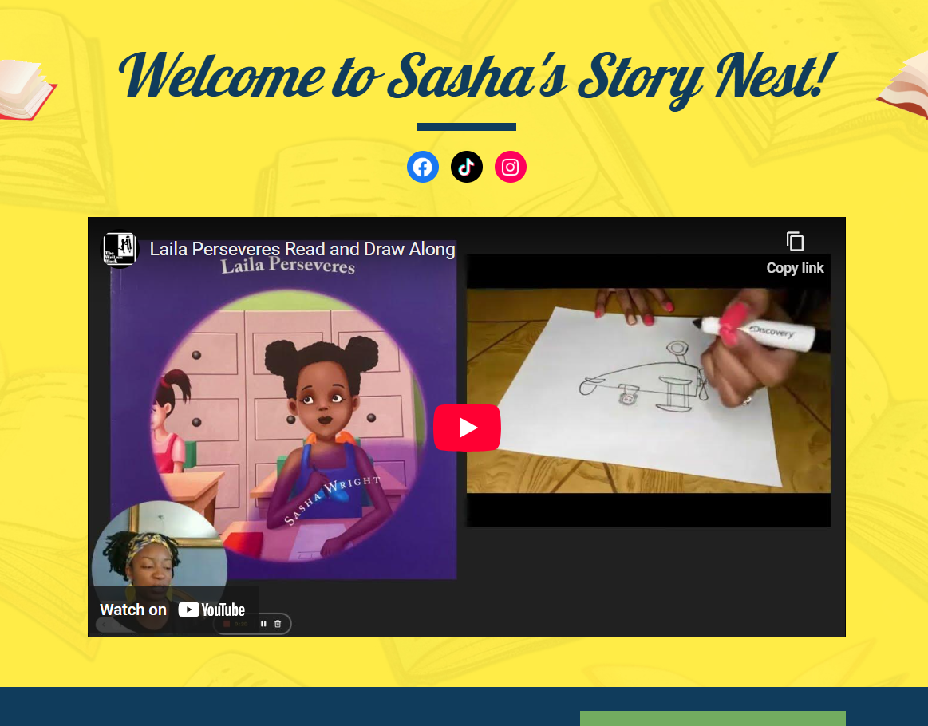Viewport: 928px width, 726px height.
Task: Click the red stop square in the recorder
Action: tap(226, 624)
